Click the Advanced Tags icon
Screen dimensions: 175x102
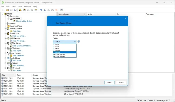[x=8, y=26]
